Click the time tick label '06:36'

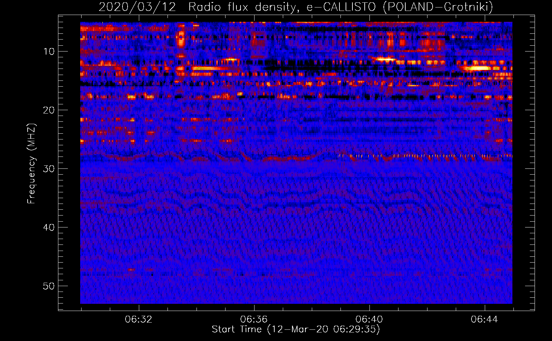pos(254,320)
